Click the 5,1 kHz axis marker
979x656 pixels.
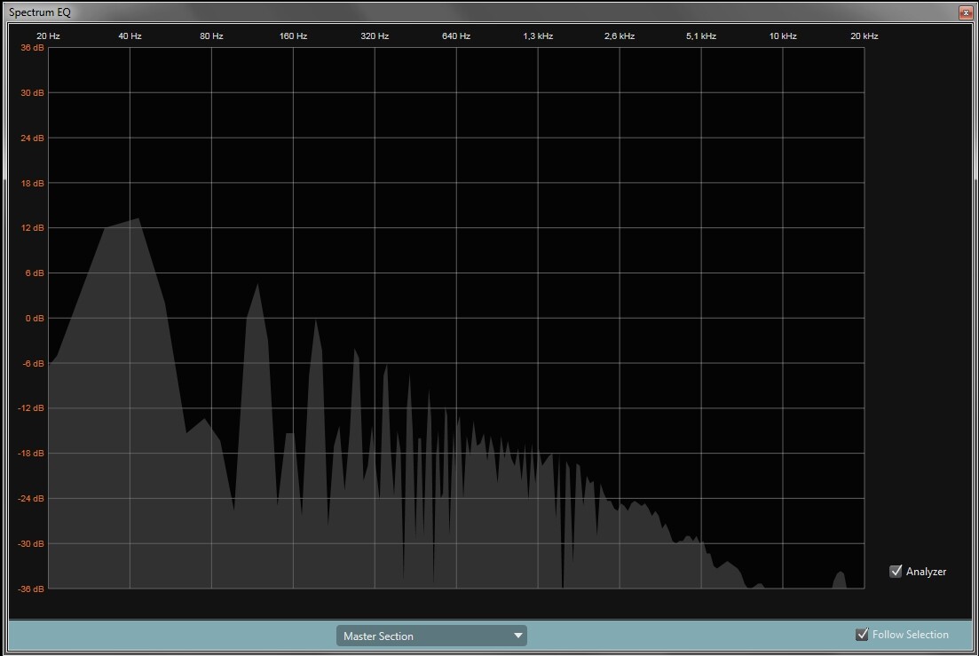pos(700,36)
